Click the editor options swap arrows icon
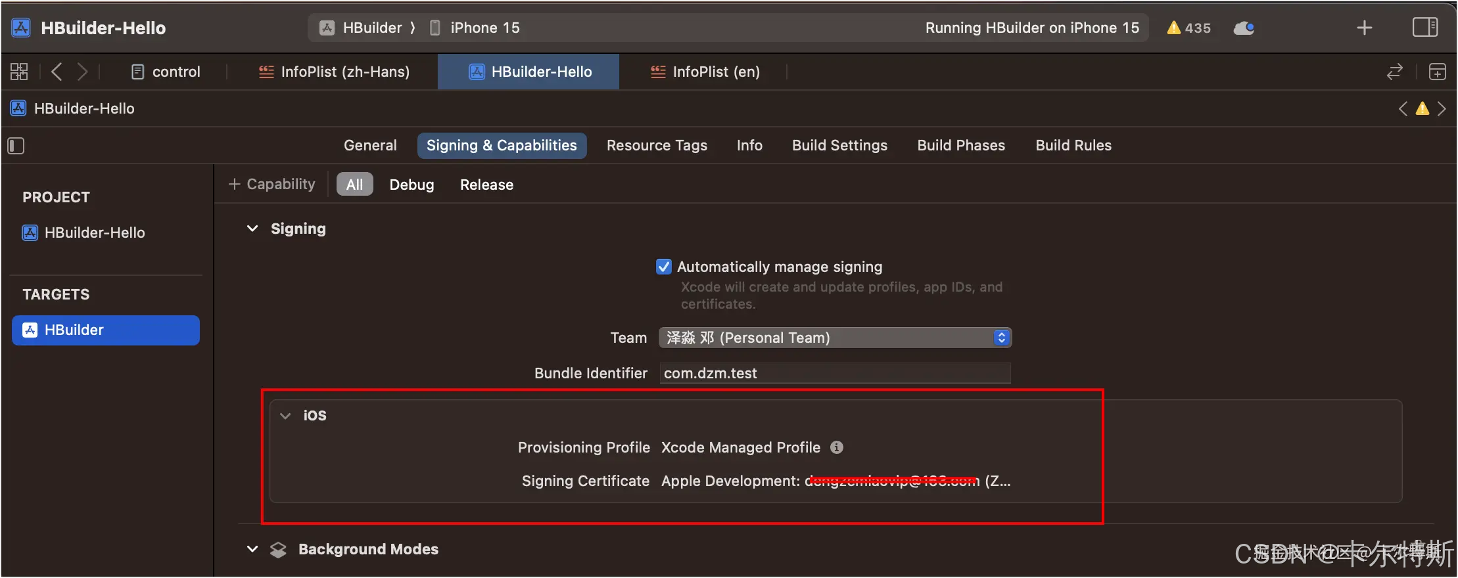This screenshot has height=578, width=1458. [x=1394, y=72]
